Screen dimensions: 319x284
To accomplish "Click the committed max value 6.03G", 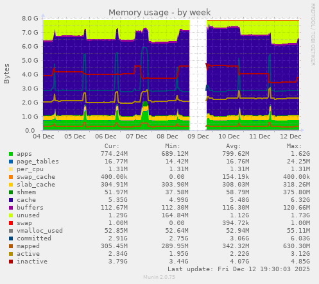I will tap(300, 238).
